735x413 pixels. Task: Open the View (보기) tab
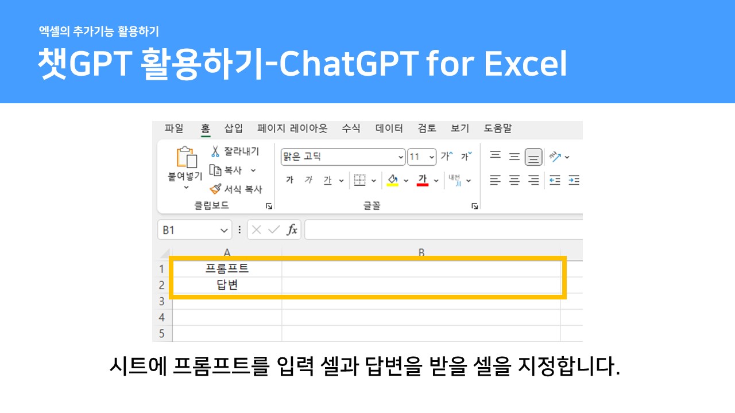click(x=460, y=128)
